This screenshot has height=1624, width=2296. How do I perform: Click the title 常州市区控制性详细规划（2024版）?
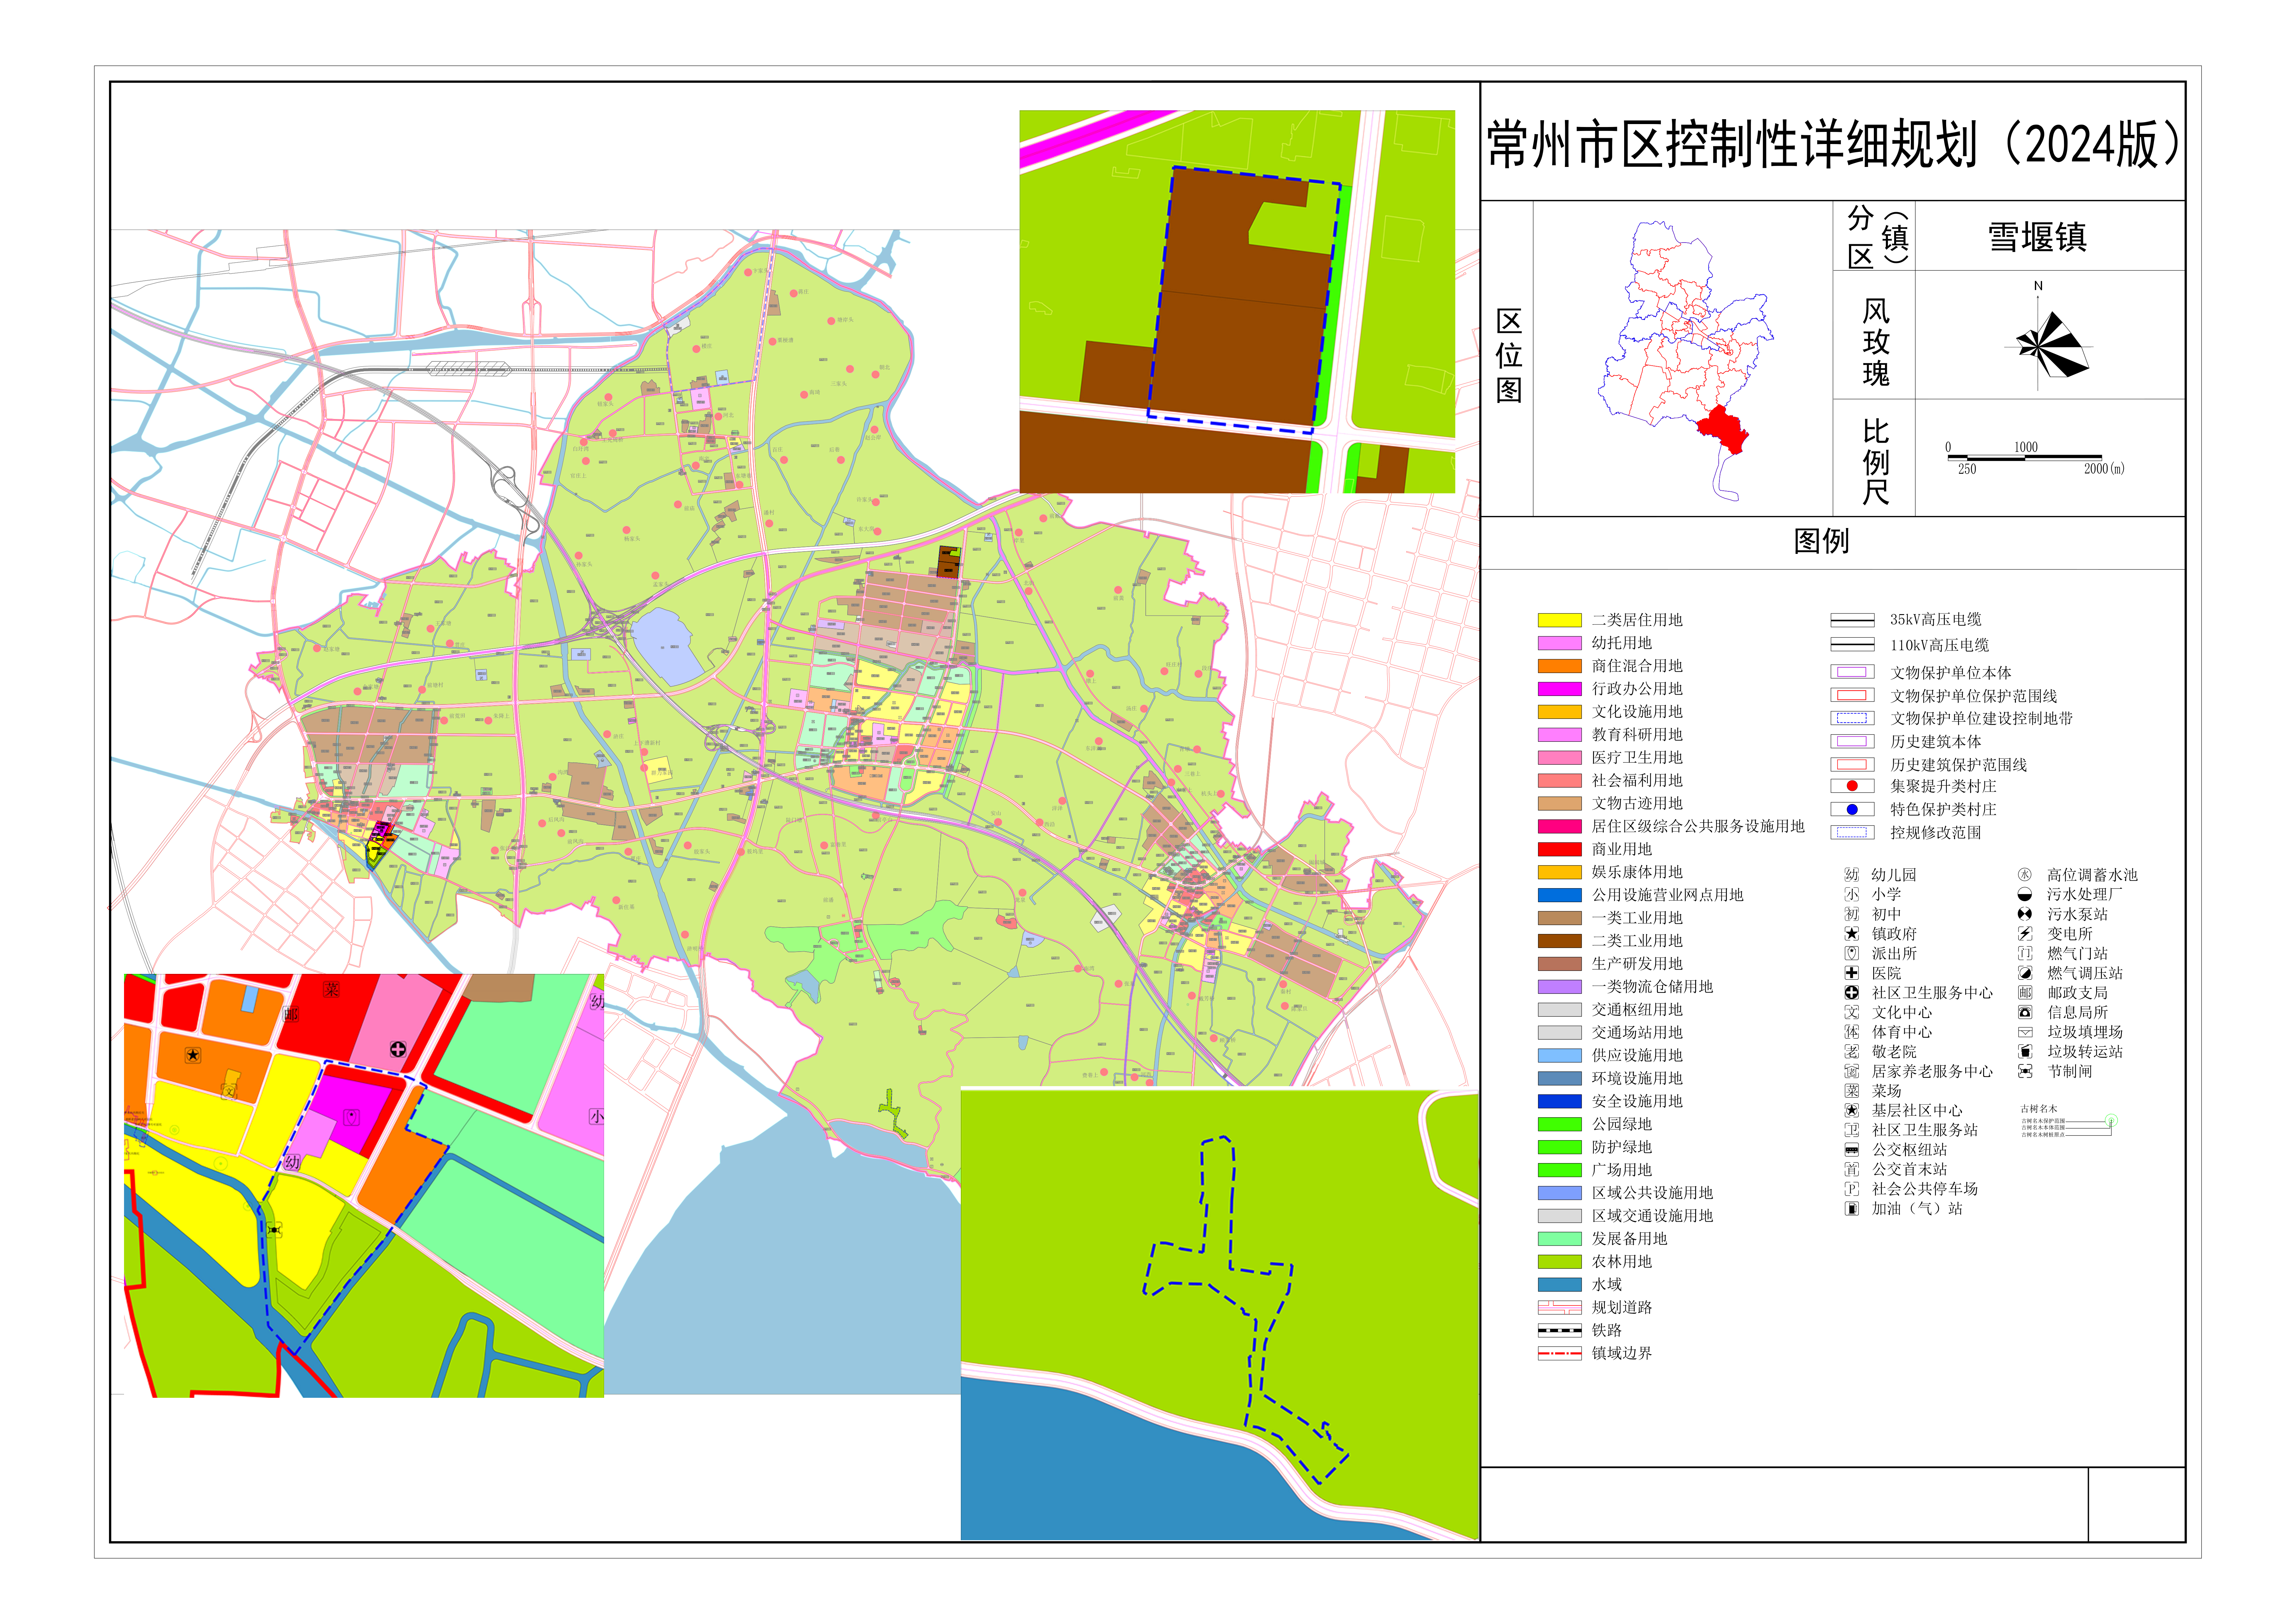(x=1833, y=143)
